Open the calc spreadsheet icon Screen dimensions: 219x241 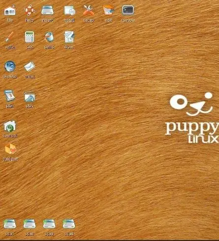click(30, 37)
